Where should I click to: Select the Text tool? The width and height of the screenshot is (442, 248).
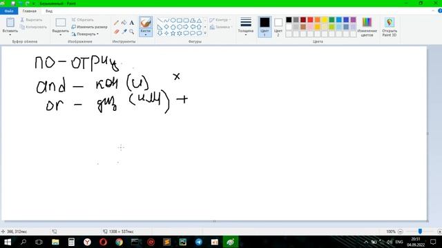tap(132, 23)
